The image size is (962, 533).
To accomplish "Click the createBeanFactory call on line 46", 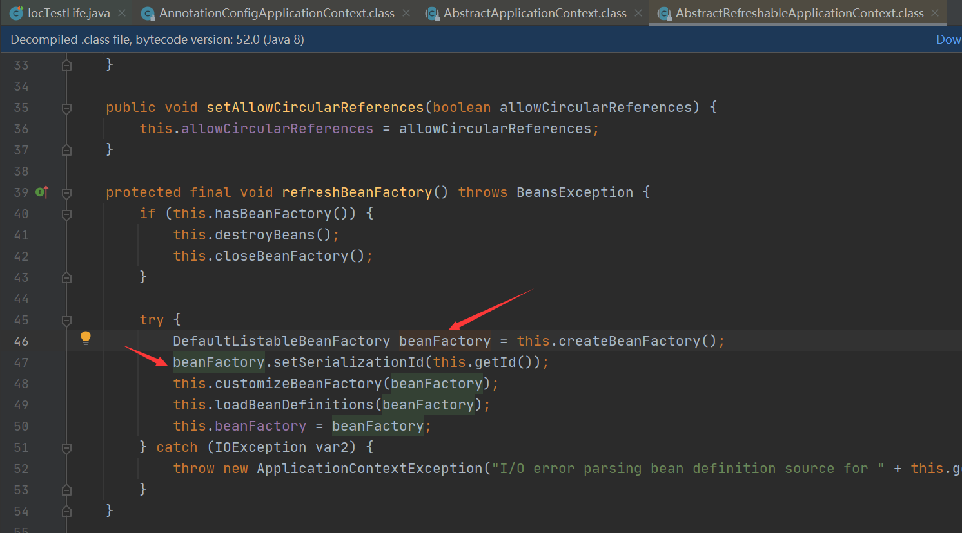I will [x=629, y=341].
